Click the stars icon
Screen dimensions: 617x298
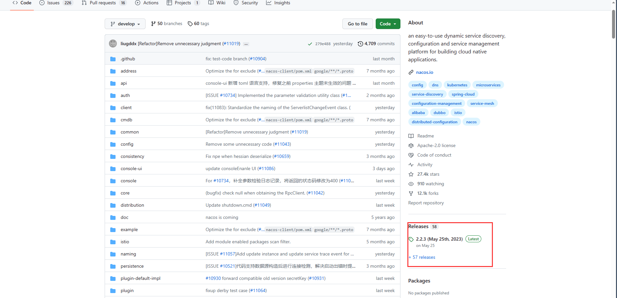tap(411, 174)
